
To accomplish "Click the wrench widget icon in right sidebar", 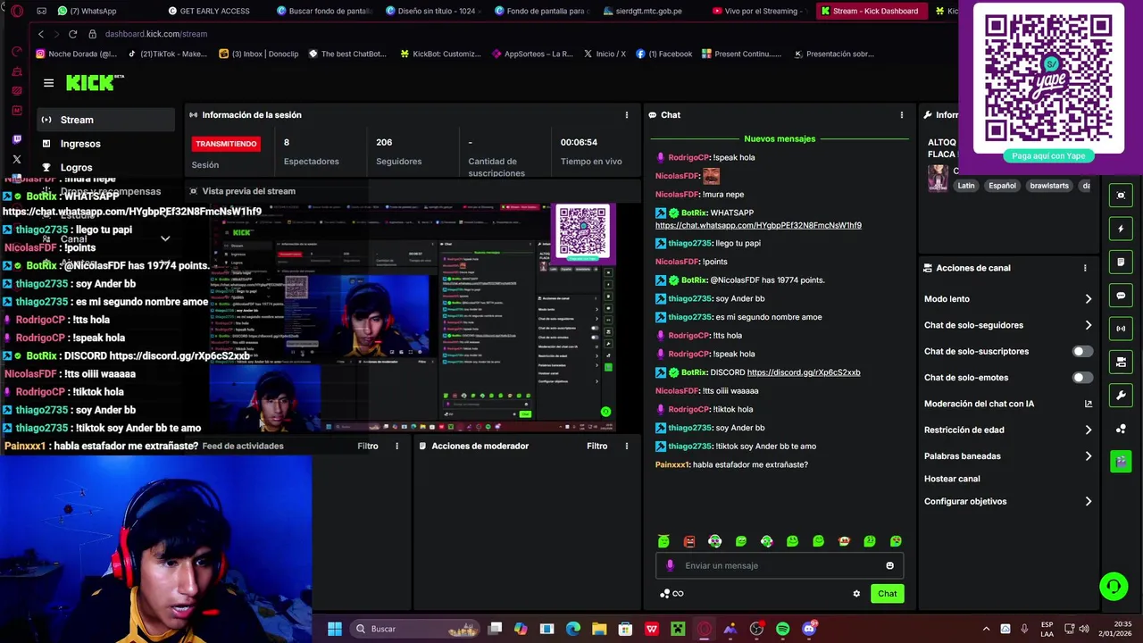I will pyautogui.click(x=1121, y=395).
